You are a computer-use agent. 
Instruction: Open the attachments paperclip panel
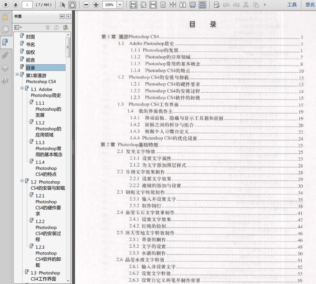pyautogui.click(x=5, y=55)
